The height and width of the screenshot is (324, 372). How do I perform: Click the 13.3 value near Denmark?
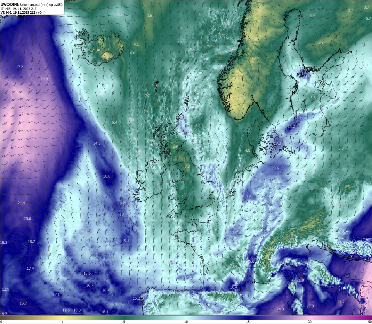click(x=278, y=143)
